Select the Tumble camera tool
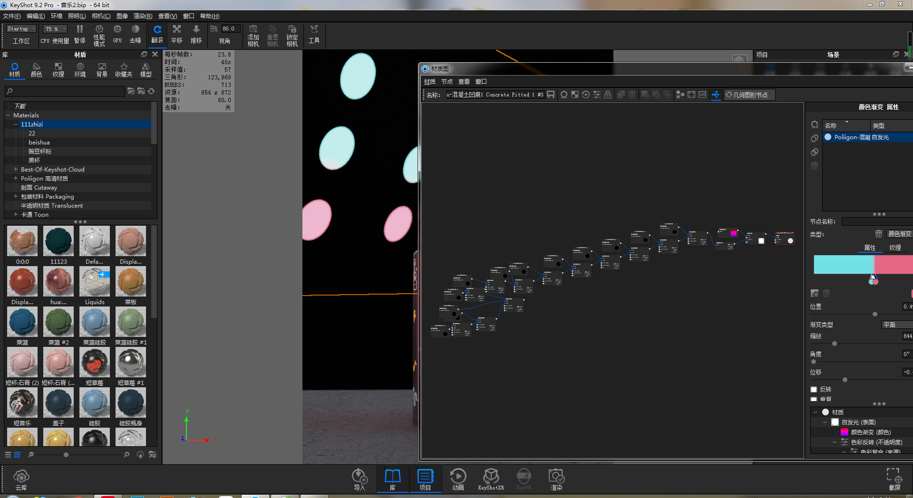 [157, 34]
